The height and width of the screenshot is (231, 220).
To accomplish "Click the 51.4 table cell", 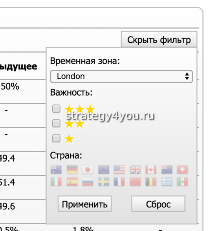I will (x=7, y=182).
